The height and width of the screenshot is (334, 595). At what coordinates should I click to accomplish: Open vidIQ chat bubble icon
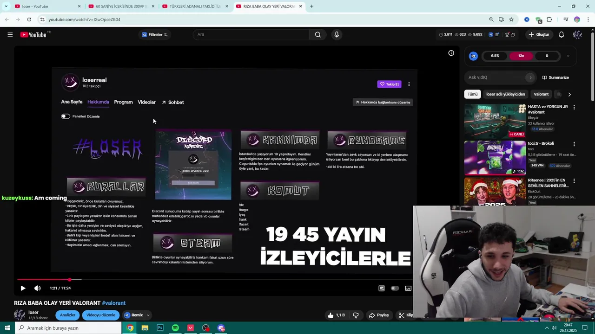coord(513,35)
